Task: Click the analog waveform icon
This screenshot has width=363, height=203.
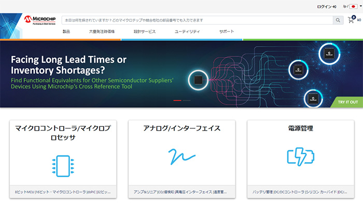Action: [181, 156]
